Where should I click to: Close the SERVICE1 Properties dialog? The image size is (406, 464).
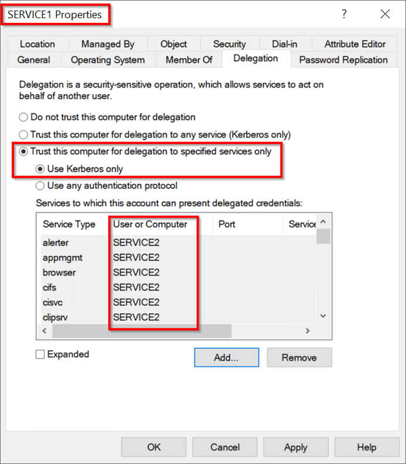[x=385, y=14]
